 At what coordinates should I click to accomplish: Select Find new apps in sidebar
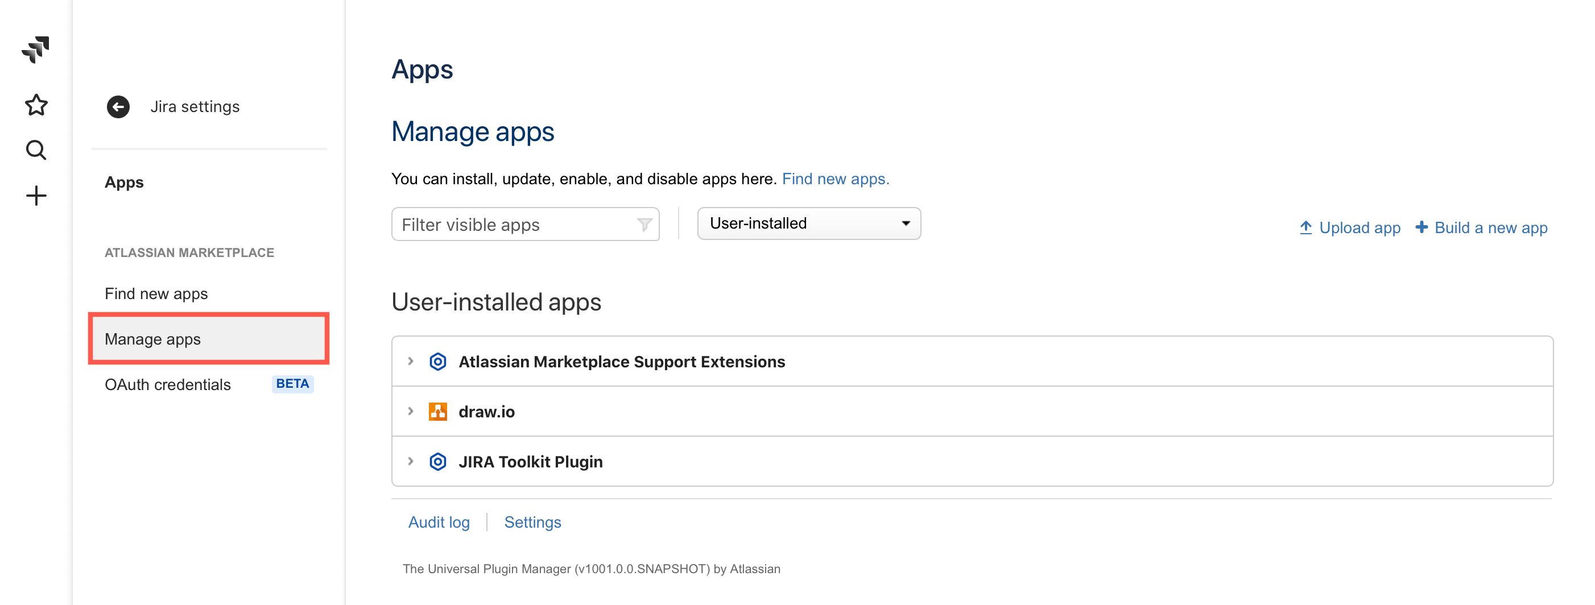[x=156, y=293]
